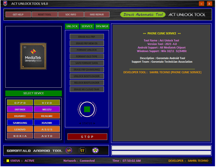Open the DRV.MGR tab
This screenshot has width=216, height=167.
[102, 26]
